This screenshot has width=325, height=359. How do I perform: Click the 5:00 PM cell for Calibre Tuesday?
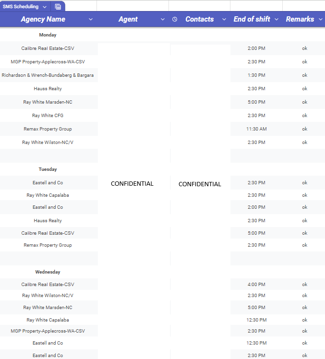(256, 233)
